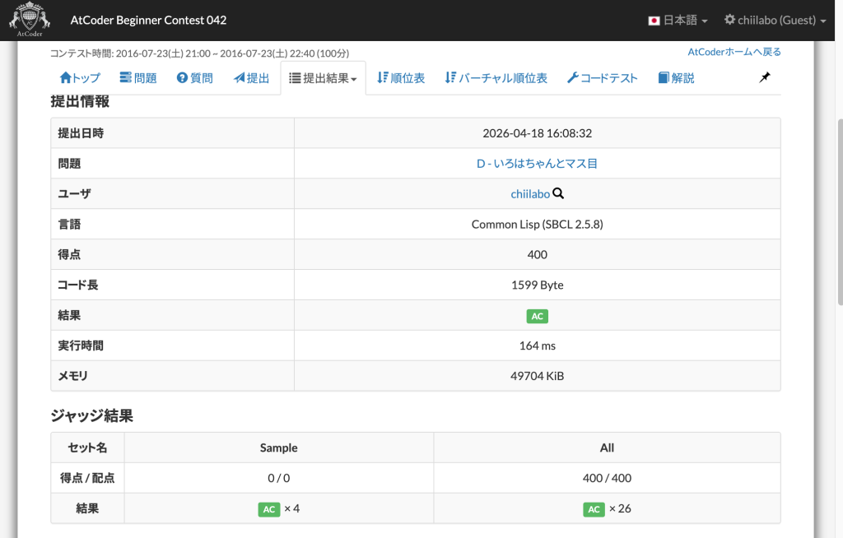The image size is (843, 538).
Task: Open the 順位表 standings tab
Action: (401, 78)
